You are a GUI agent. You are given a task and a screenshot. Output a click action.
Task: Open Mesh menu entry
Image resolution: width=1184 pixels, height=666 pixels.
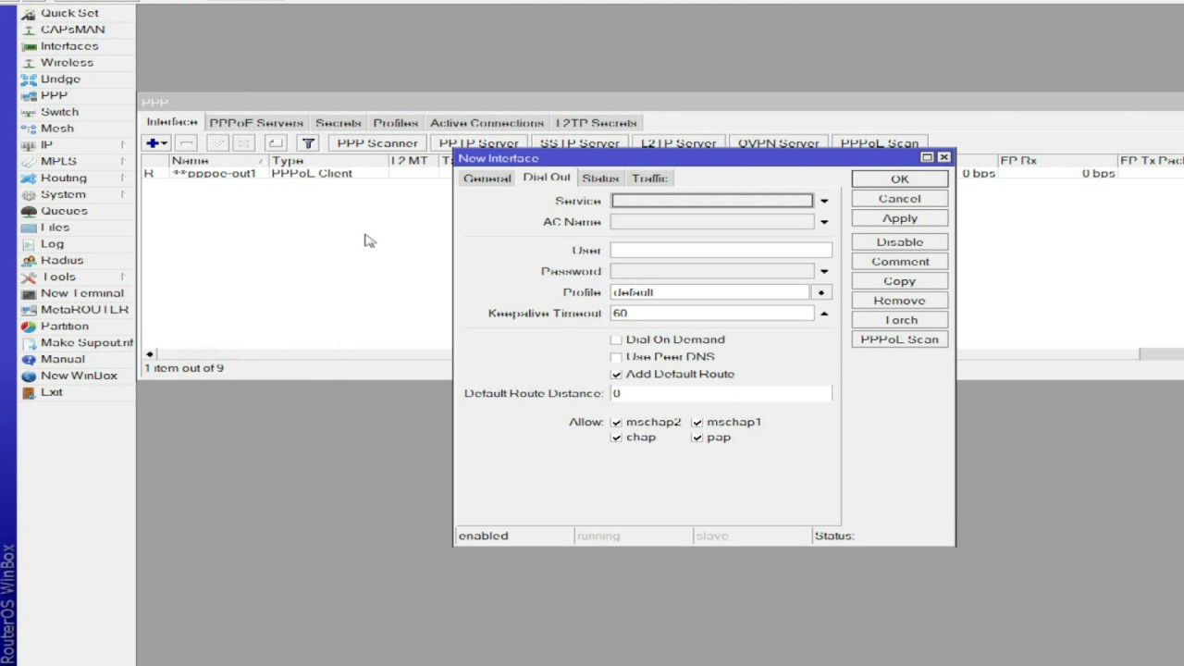[56, 129]
